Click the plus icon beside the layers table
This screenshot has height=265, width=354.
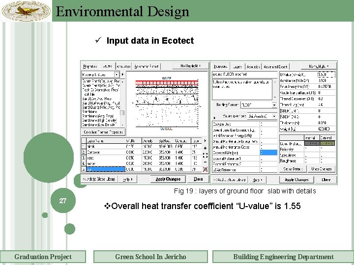[205, 148]
